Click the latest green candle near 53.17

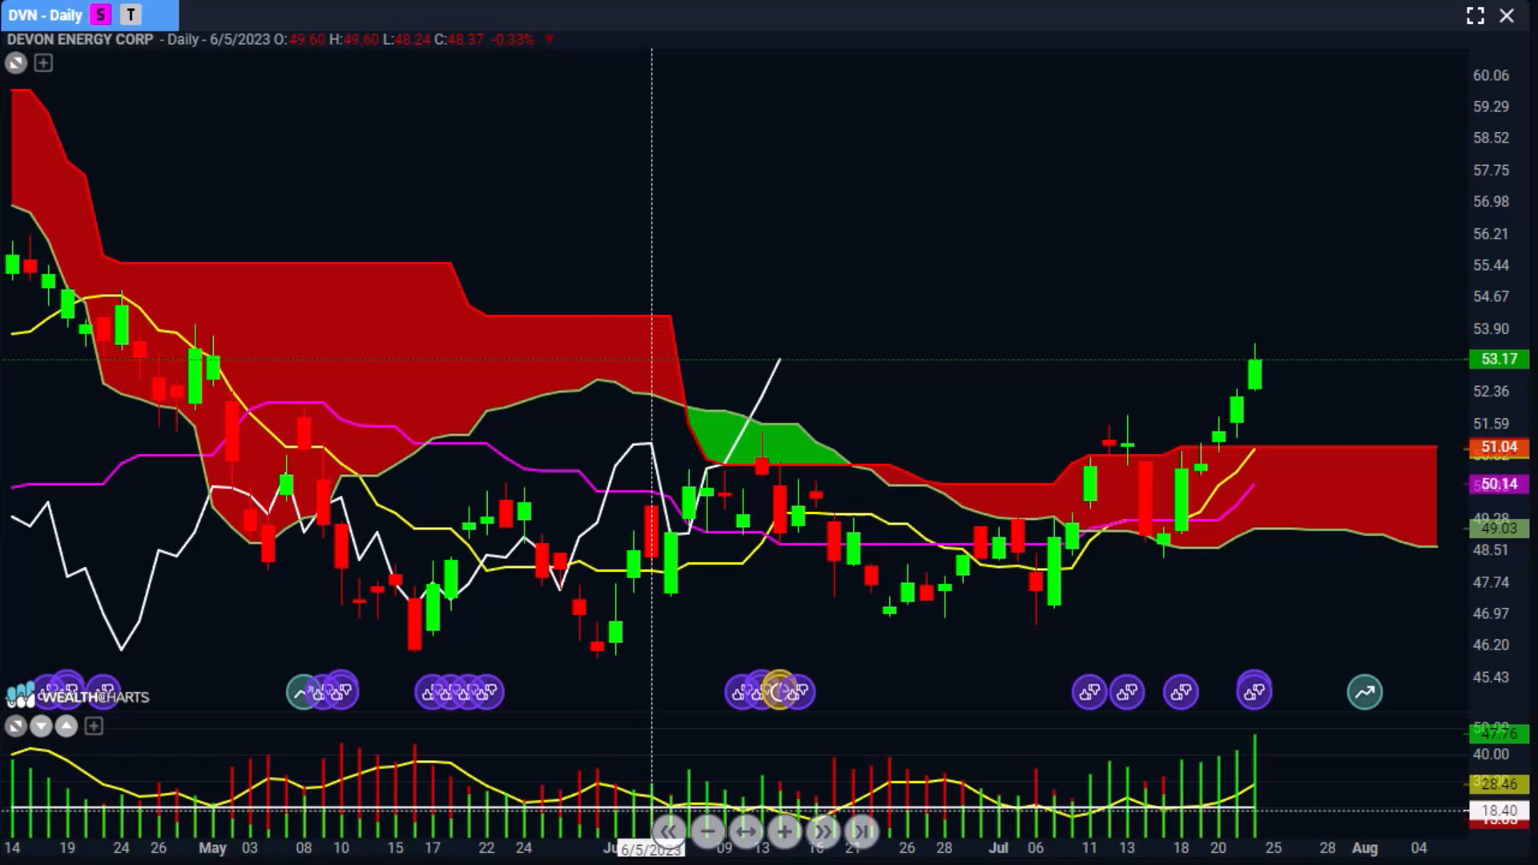pyautogui.click(x=1254, y=374)
